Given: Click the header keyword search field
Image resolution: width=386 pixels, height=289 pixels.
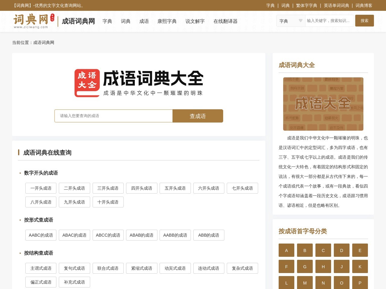Looking at the screenshot, I should [329, 21].
